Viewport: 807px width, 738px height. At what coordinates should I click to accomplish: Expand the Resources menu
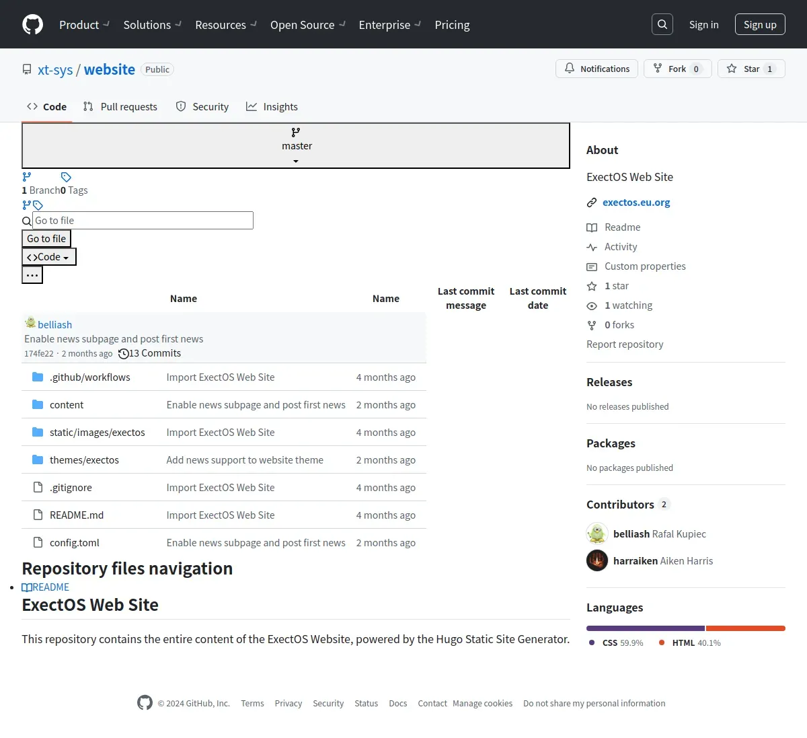tap(226, 24)
